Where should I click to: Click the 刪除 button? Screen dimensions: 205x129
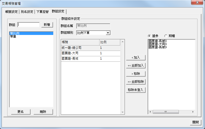[43, 112]
